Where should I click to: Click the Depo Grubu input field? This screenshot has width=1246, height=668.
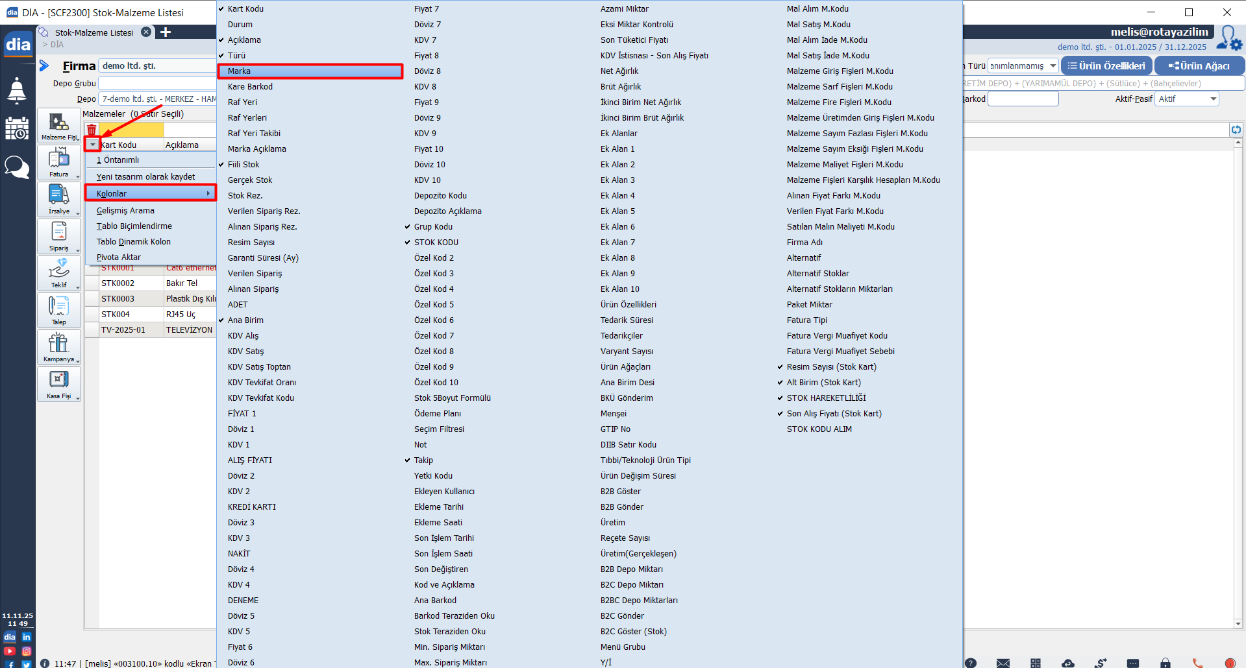click(x=157, y=84)
